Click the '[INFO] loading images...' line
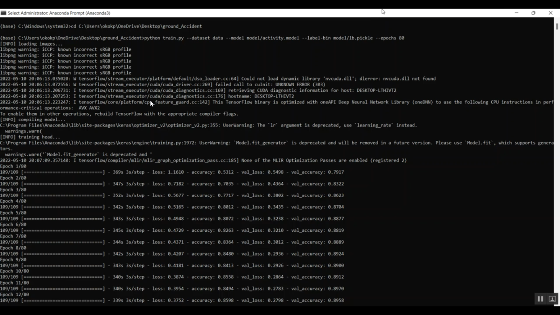Screen dimensions: 560x315 pos(31,44)
